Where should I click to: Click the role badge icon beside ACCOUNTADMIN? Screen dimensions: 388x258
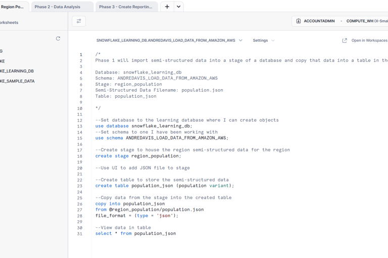(299, 21)
